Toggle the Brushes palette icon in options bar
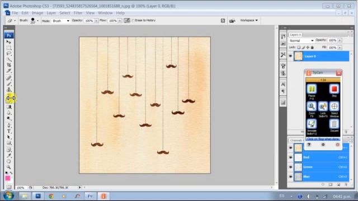Screen dimensions: 358x201 [223, 21]
